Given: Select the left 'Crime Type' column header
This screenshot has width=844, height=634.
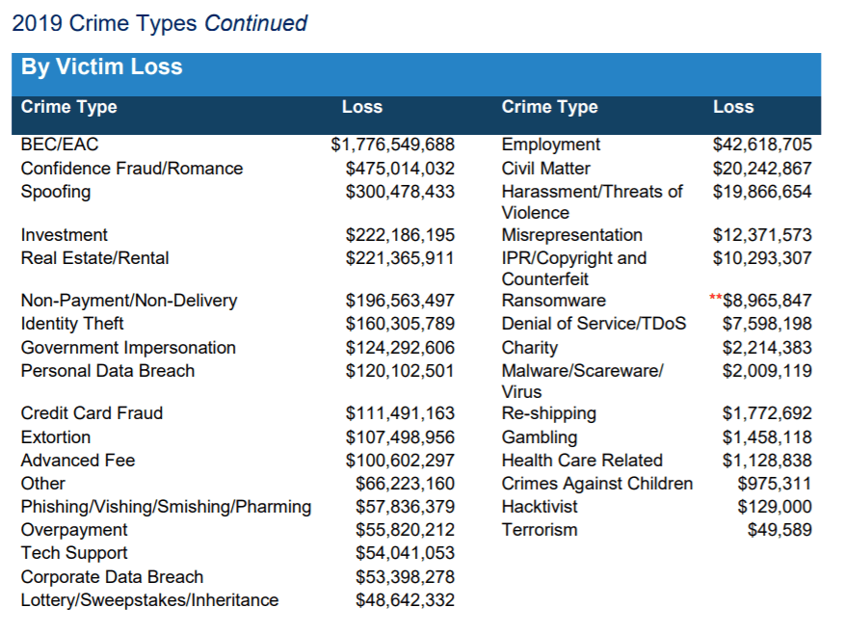Looking at the screenshot, I should point(68,107).
